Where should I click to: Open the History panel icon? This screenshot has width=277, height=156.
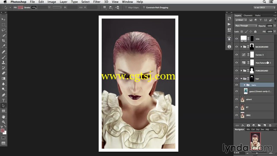[229, 18]
